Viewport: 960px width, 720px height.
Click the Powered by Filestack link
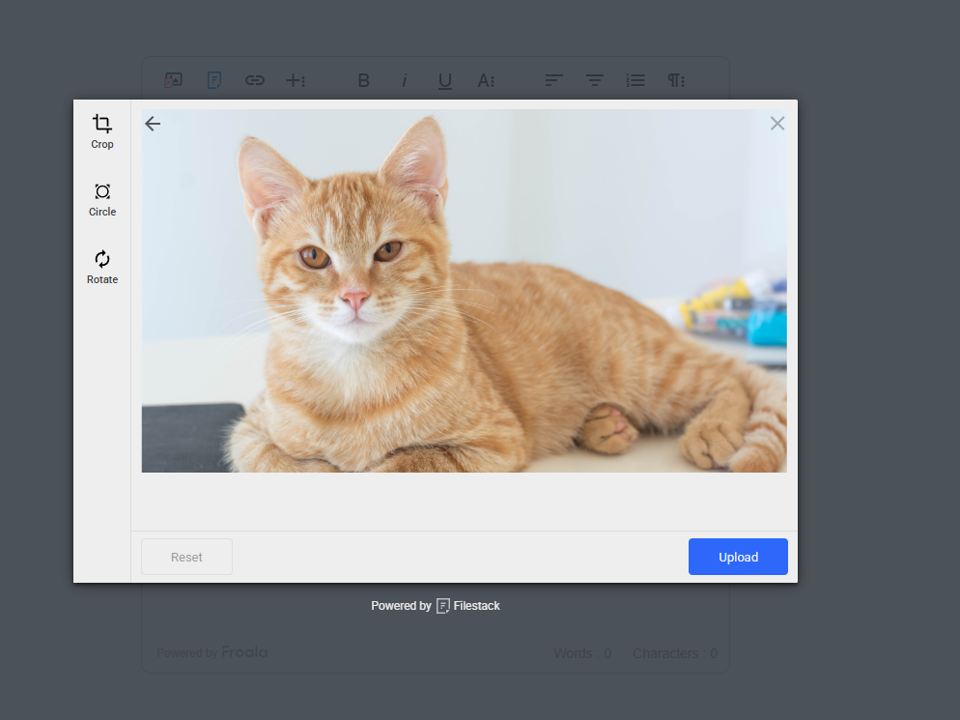click(x=436, y=606)
